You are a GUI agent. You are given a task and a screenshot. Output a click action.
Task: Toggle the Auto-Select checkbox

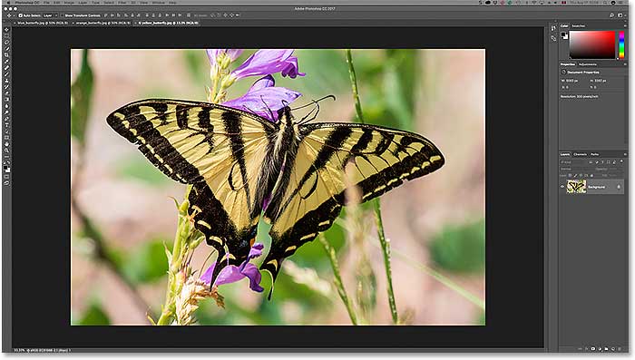coord(20,15)
